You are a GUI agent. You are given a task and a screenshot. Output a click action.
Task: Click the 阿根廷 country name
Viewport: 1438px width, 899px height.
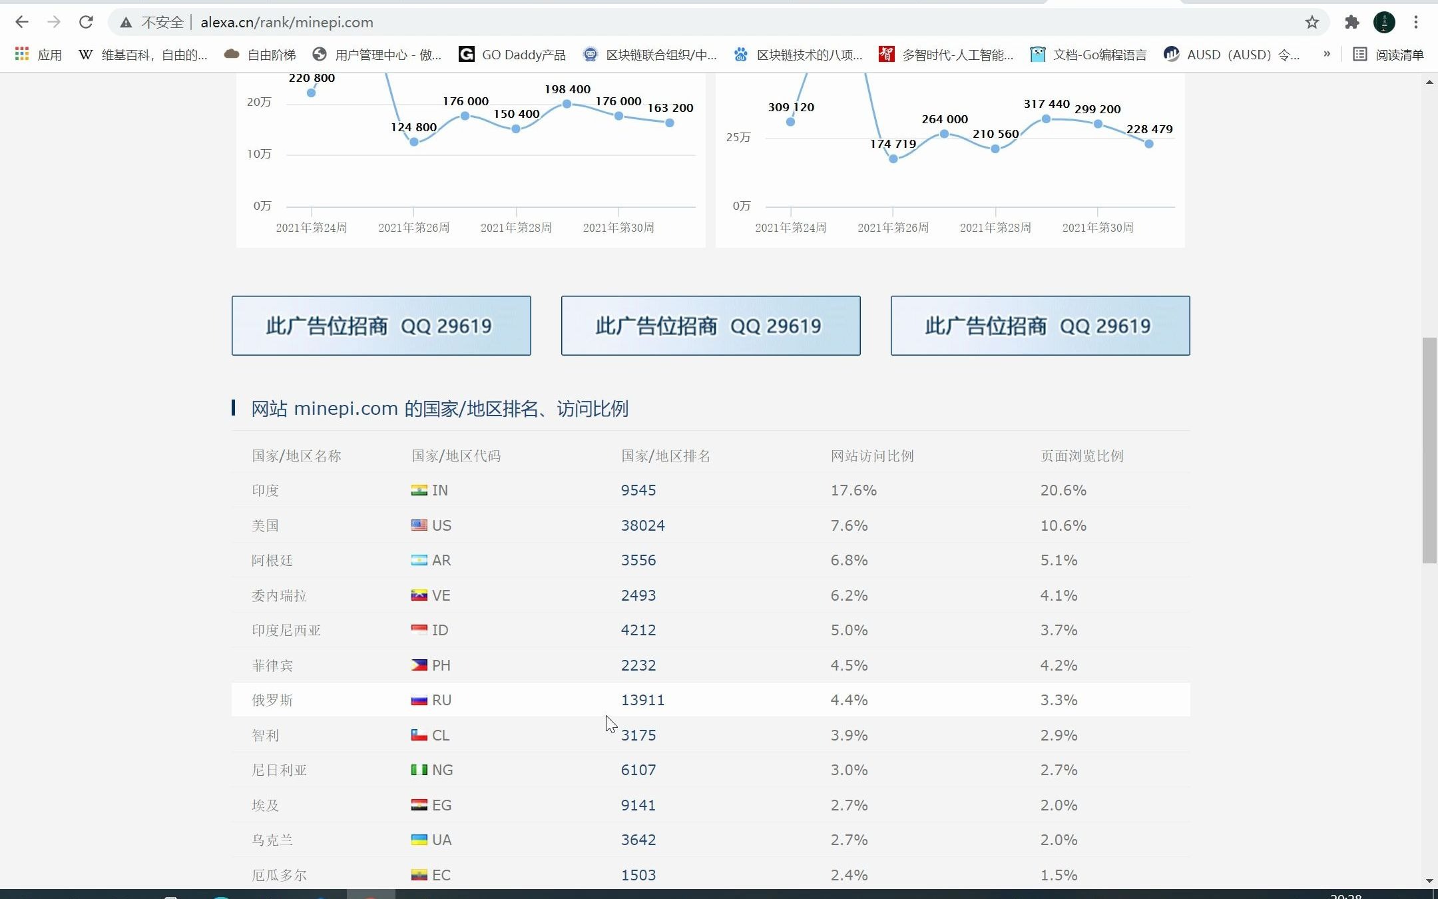tap(272, 561)
